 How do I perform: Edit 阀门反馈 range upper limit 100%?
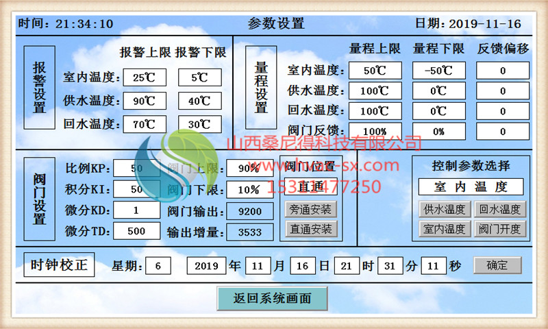click(375, 131)
